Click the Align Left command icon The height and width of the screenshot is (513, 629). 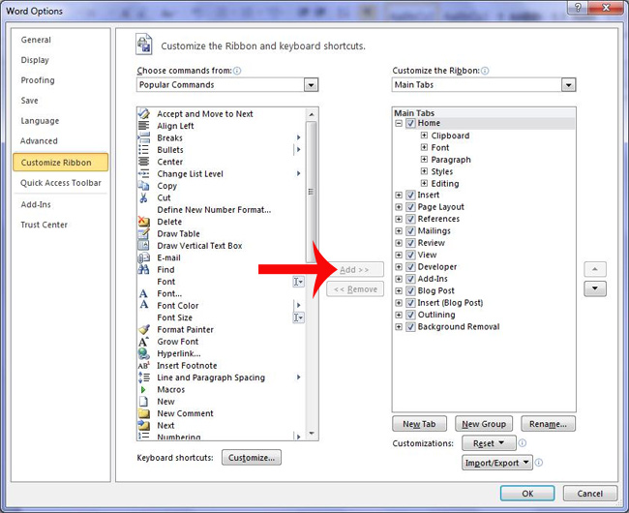coord(143,126)
